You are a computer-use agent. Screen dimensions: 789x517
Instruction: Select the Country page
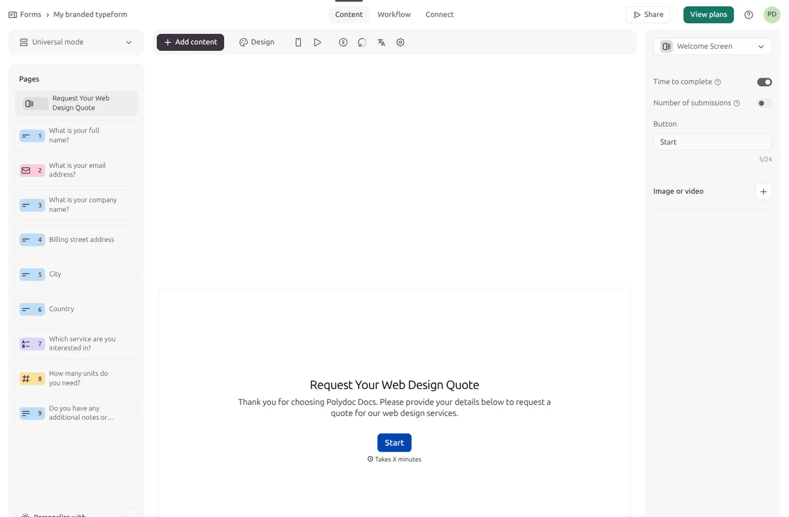76,309
